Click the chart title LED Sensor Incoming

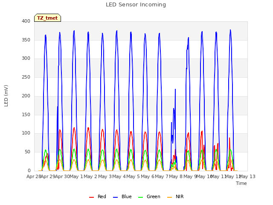136,5
